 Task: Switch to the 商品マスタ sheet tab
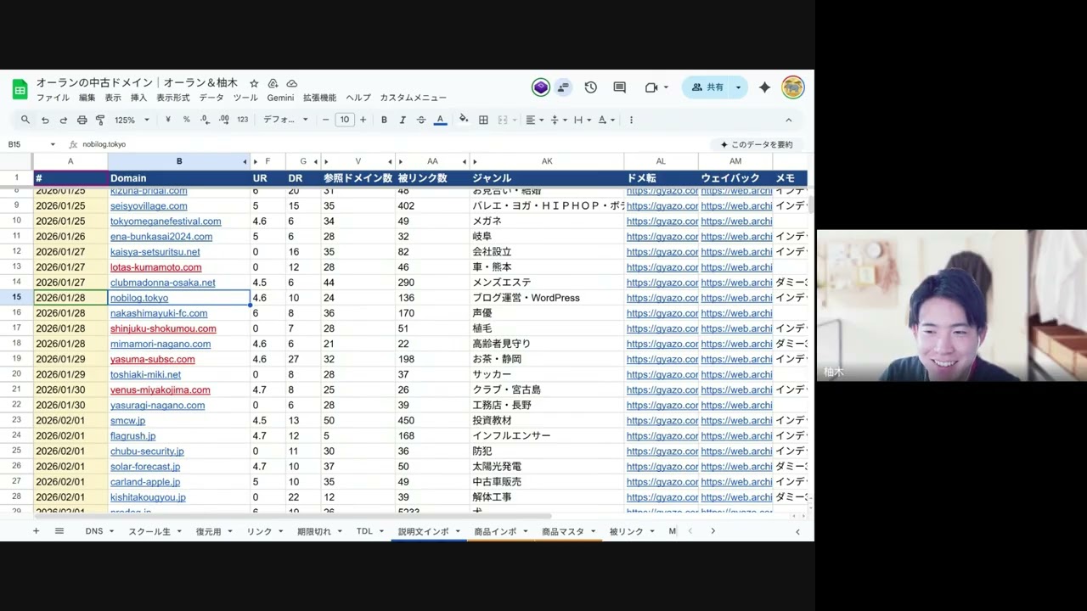pos(562,531)
